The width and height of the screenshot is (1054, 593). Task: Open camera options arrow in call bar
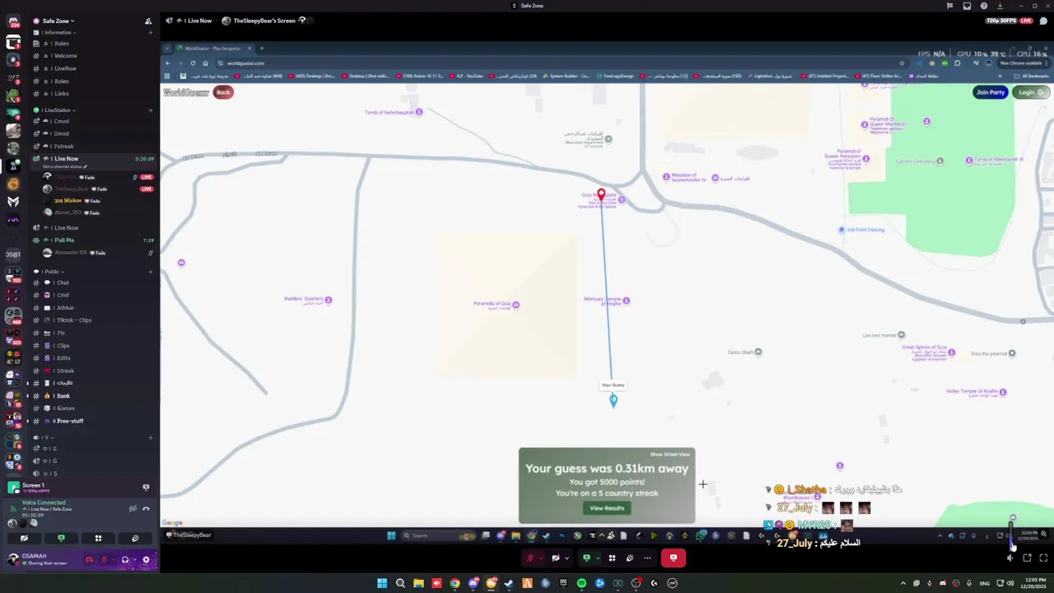coord(567,558)
